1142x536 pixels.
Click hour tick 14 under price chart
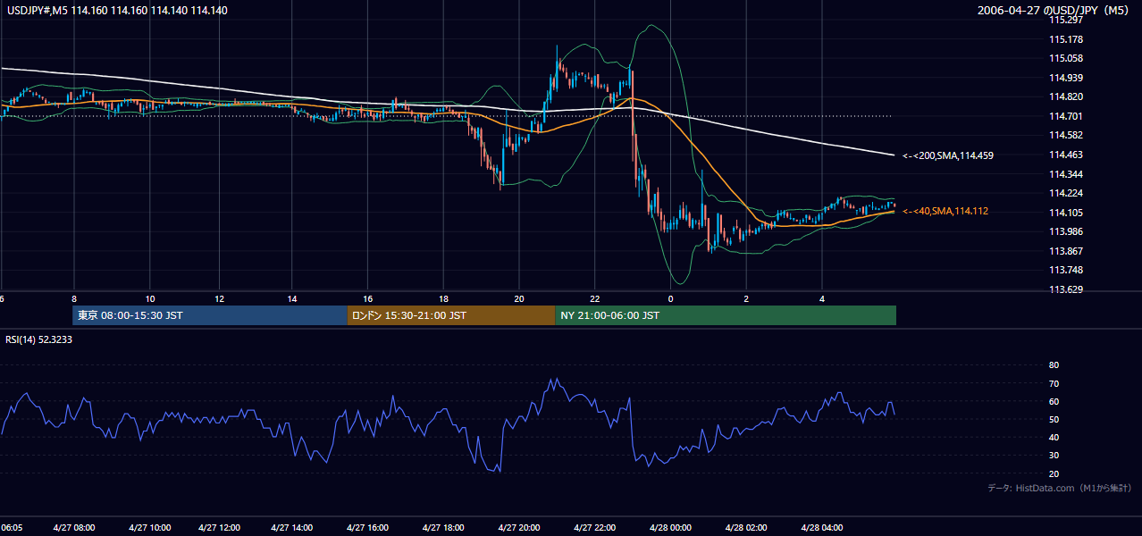(x=292, y=298)
